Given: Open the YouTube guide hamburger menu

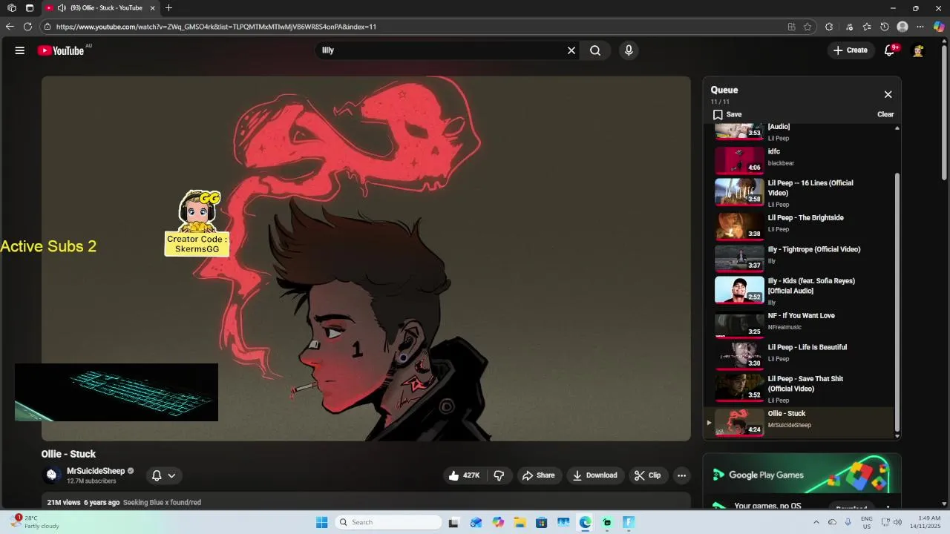Looking at the screenshot, I should coord(20,50).
